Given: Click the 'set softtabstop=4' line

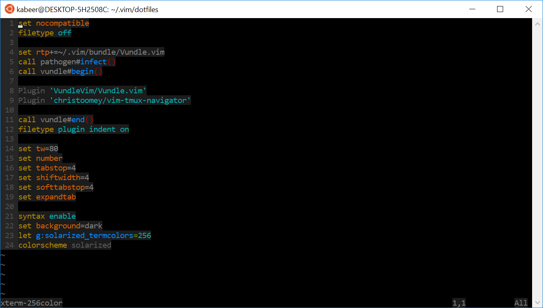Looking at the screenshot, I should (56, 187).
